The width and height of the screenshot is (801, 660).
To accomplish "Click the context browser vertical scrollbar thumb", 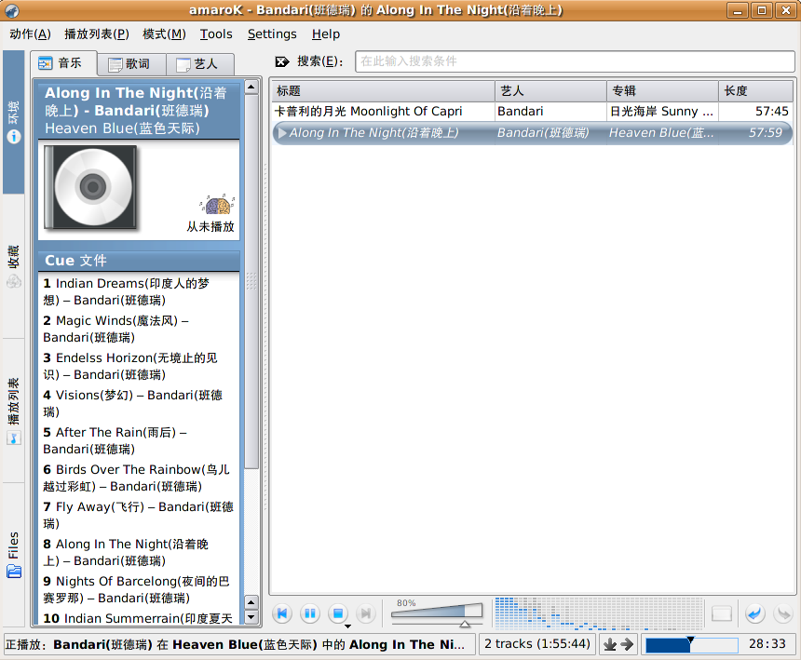I will [x=251, y=281].
